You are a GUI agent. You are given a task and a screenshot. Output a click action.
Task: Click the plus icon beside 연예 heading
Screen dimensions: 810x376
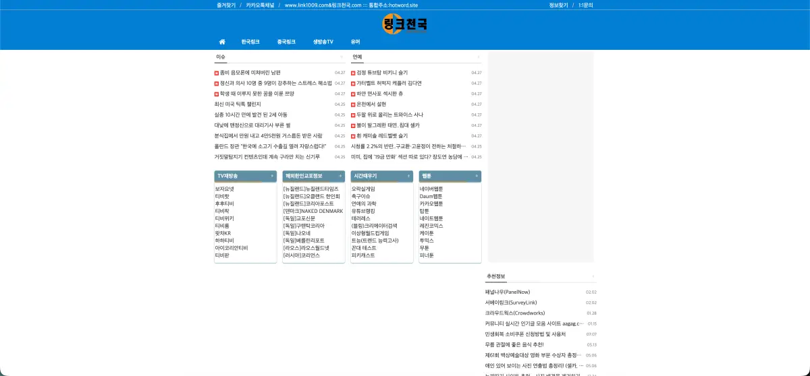[479, 57]
